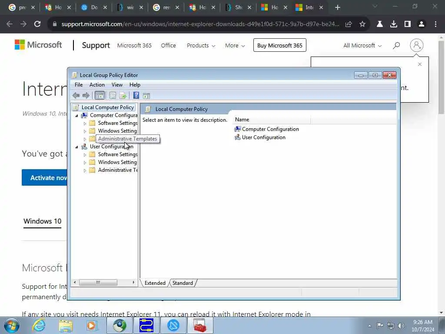Click the share page icon in address bar
The width and height of the screenshot is (445, 334).
pos(349,24)
